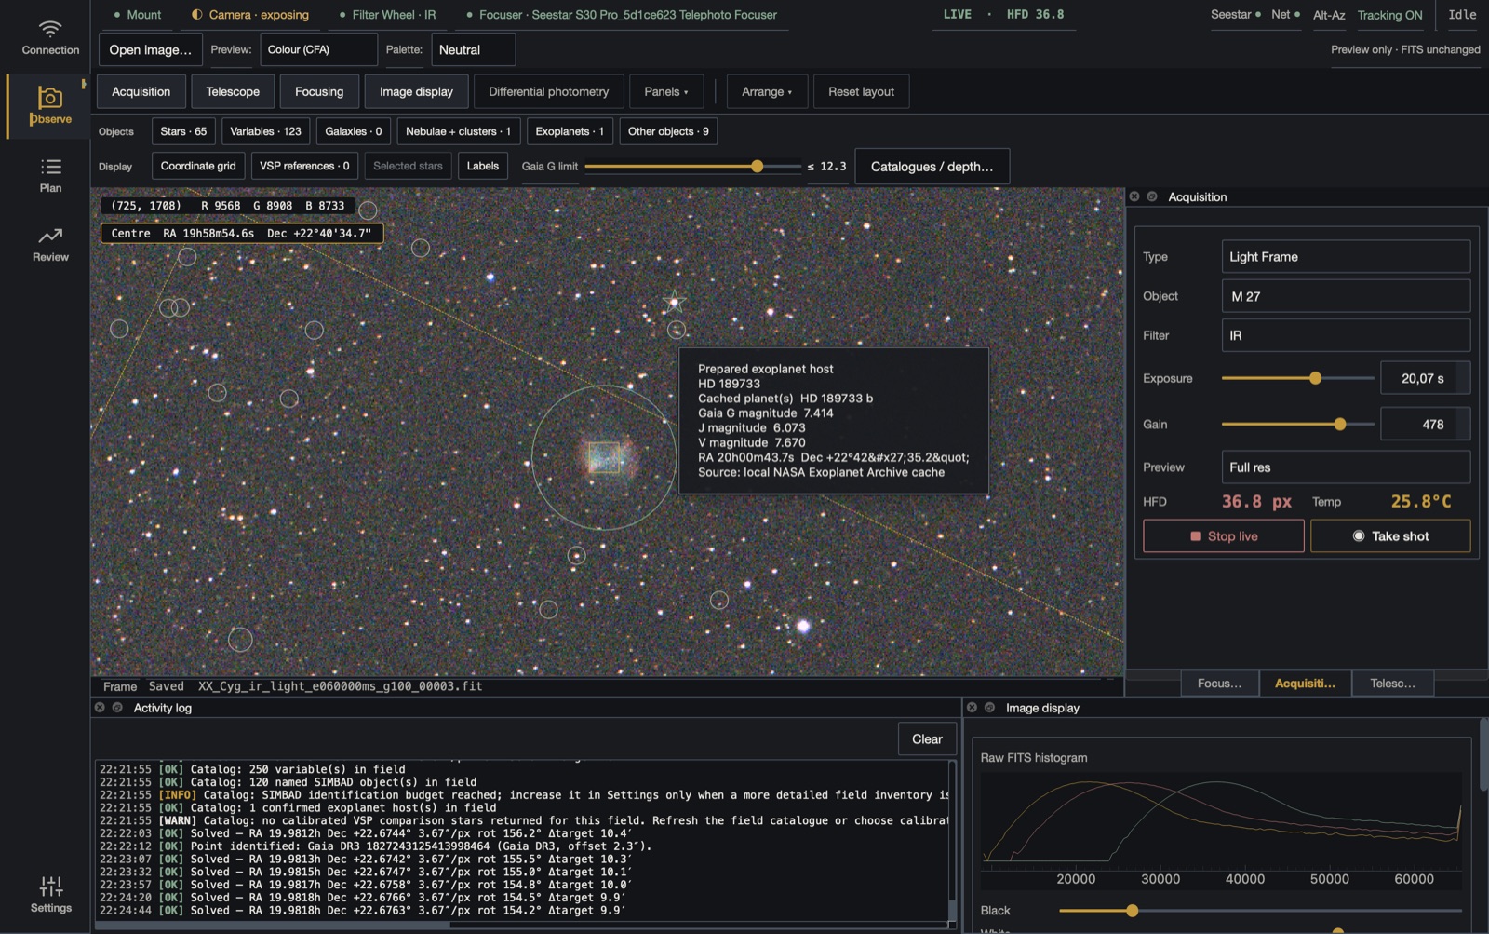Clear the Activity log

[x=927, y=739]
